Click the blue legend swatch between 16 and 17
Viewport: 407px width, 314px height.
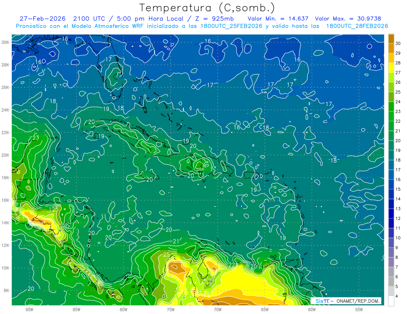391,175
